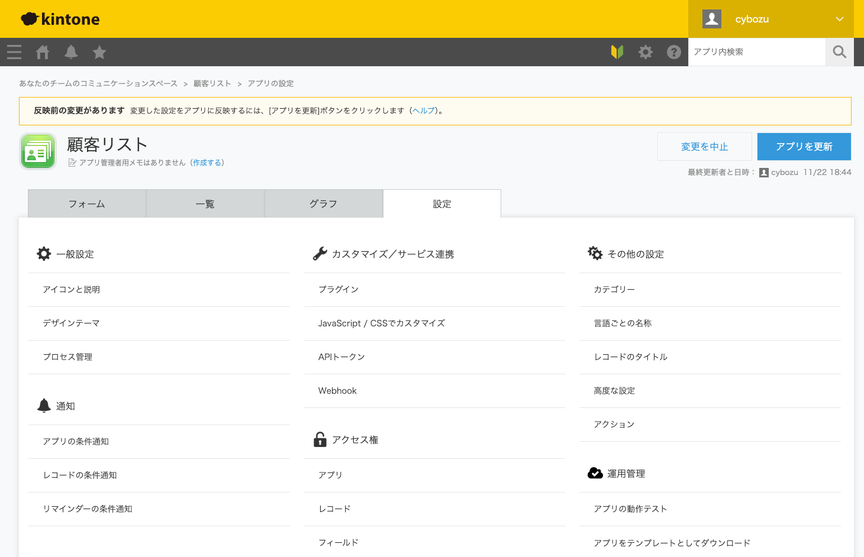864x557 pixels.
Task: Open レコード access permission settings
Action: point(434,509)
